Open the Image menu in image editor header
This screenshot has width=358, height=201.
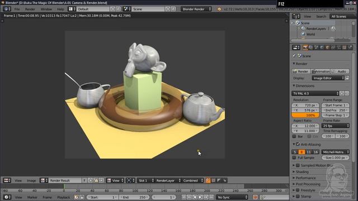click(31, 180)
